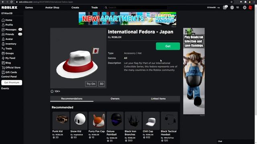Image resolution: width=257 pixels, height=144 pixels.
Task: Click the search magnifier icon
Action: point(106,8)
